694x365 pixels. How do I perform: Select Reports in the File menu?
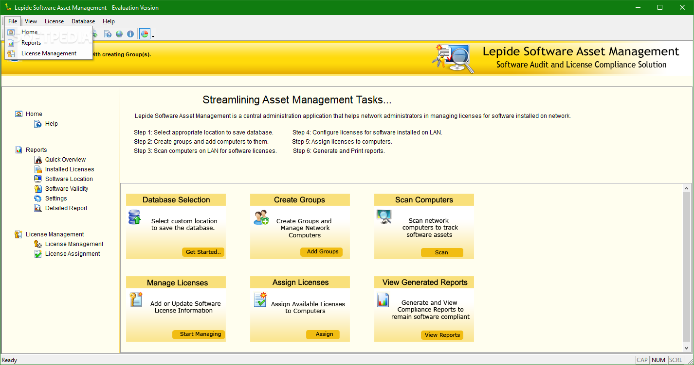[x=49, y=43]
